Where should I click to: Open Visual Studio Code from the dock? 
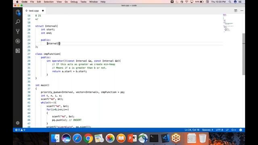[x=165, y=138]
